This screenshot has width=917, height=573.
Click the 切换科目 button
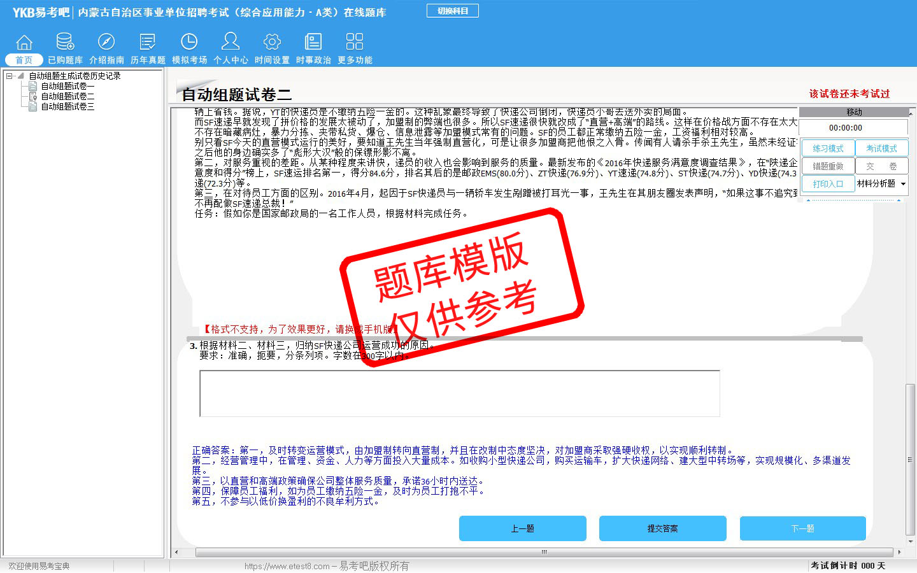[452, 11]
